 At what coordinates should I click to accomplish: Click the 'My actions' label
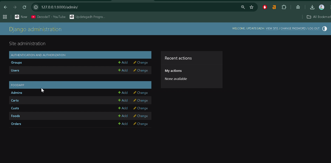[173, 71]
